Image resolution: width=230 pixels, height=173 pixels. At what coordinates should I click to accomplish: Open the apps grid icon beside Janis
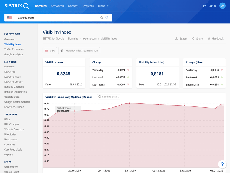point(204,6)
